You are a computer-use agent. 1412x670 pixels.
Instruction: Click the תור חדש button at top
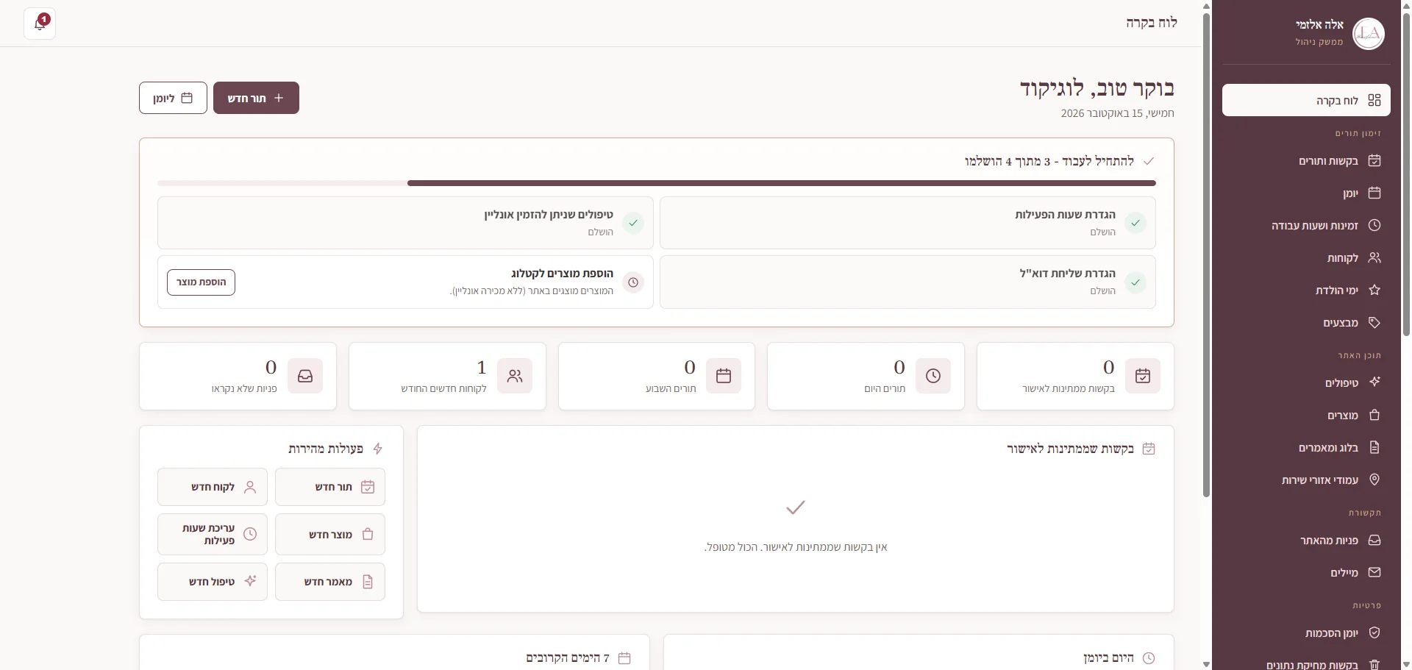[x=256, y=98]
